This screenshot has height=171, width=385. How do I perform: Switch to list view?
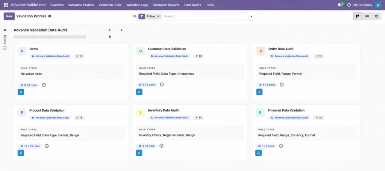[x=367, y=16]
